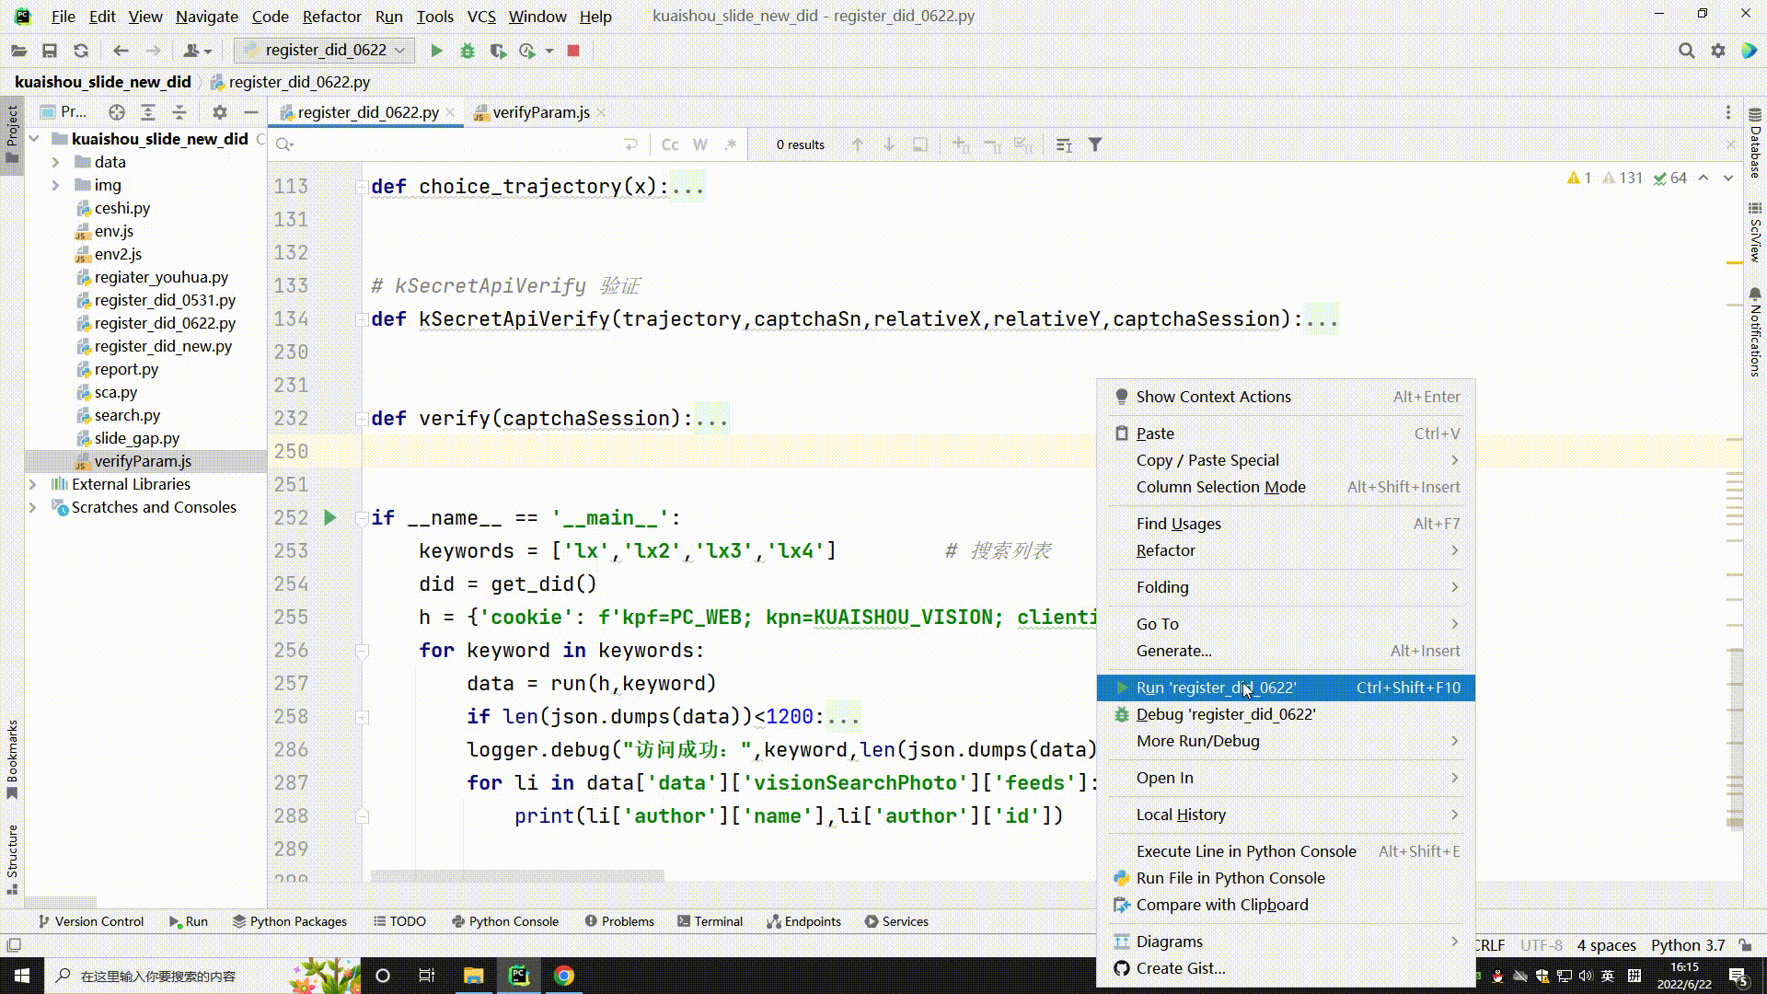
Task: Toggle Words (W) option in search bar
Action: [x=700, y=144]
